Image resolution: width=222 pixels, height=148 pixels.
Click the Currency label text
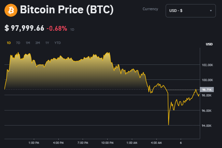[x=150, y=9]
